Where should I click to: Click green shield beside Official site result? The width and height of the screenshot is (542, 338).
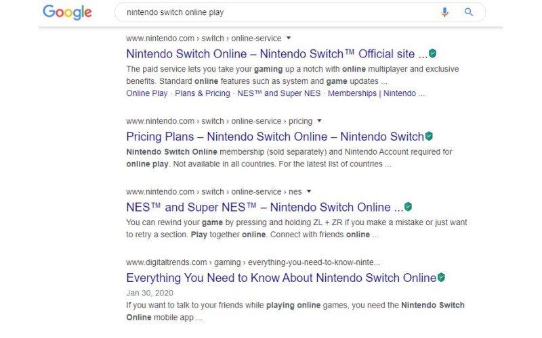tap(432, 53)
